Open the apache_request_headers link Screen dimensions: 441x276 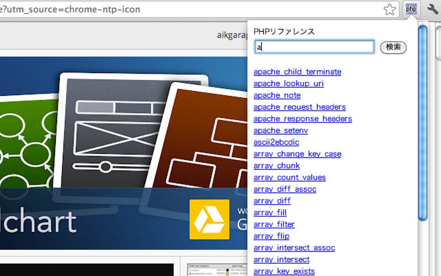tap(299, 107)
